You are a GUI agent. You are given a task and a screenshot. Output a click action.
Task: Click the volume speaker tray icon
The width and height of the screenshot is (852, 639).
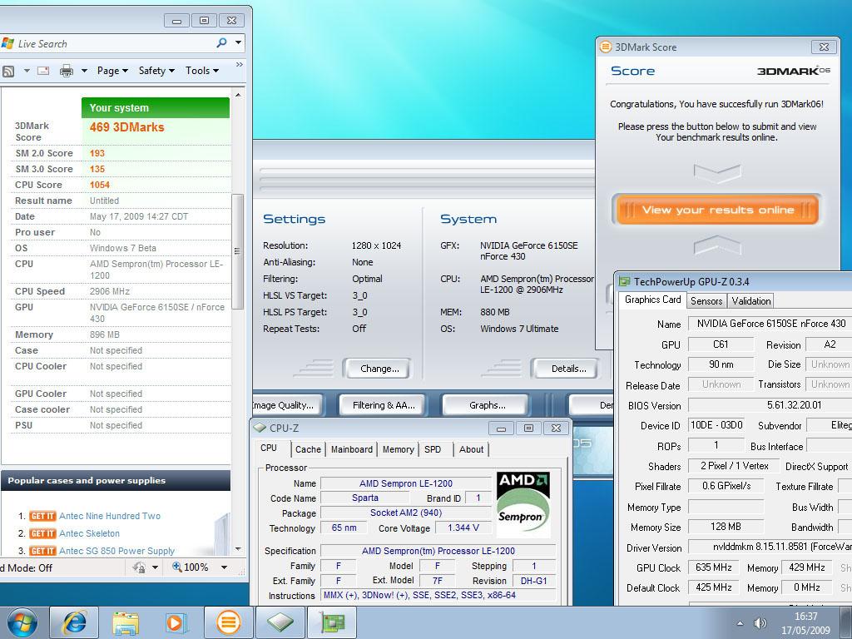pyautogui.click(x=760, y=623)
